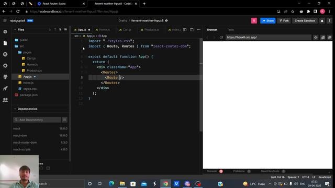Viewport: 335px width, 188px height.
Task: Go back in the preview browser
Action: (x=207, y=38)
